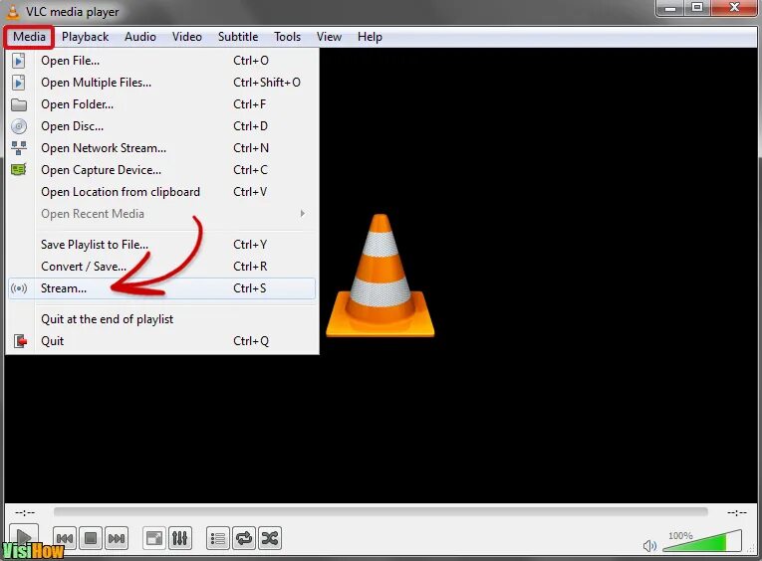Toggle the playlist view icon
This screenshot has width=762, height=561.
218,538
